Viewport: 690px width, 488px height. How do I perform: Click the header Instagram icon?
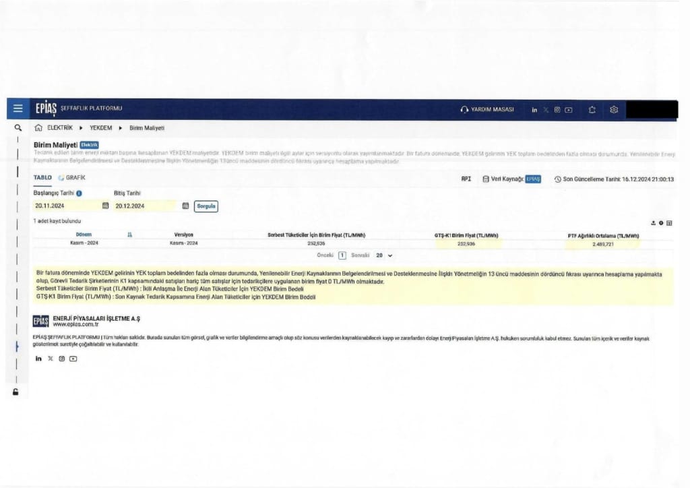pyautogui.click(x=557, y=109)
